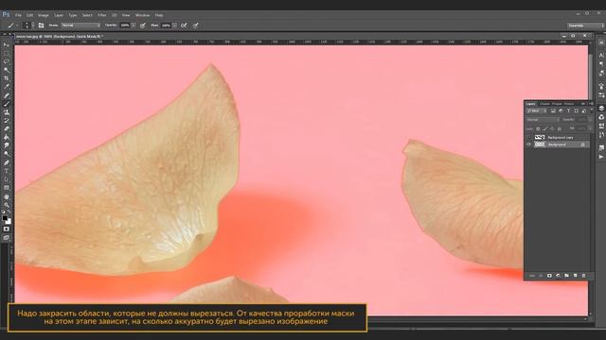Open the Layers panel Opacity arrow

coord(590,120)
